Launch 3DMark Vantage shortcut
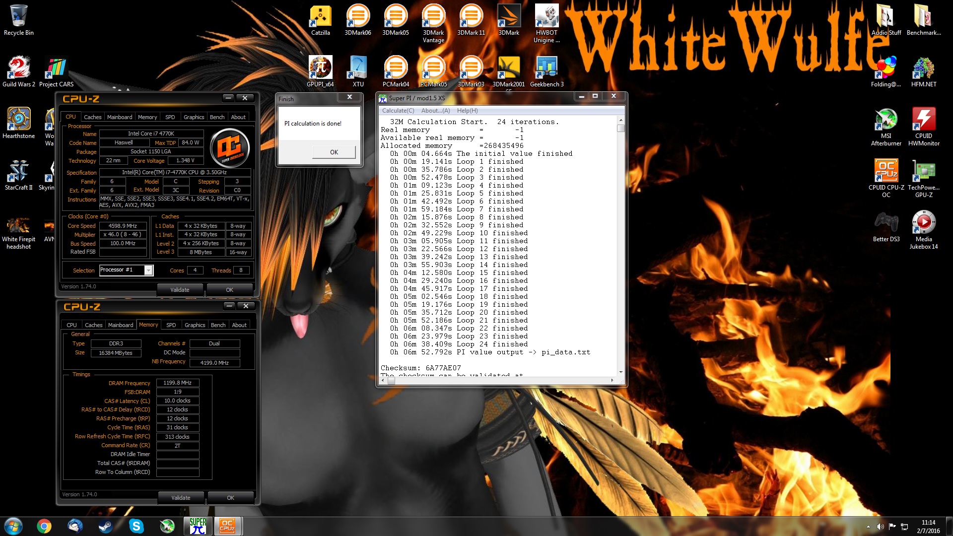 433,23
